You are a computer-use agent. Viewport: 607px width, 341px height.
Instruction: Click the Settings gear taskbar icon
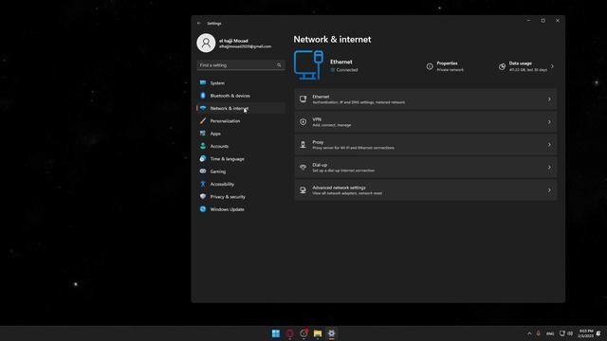[x=331, y=333]
